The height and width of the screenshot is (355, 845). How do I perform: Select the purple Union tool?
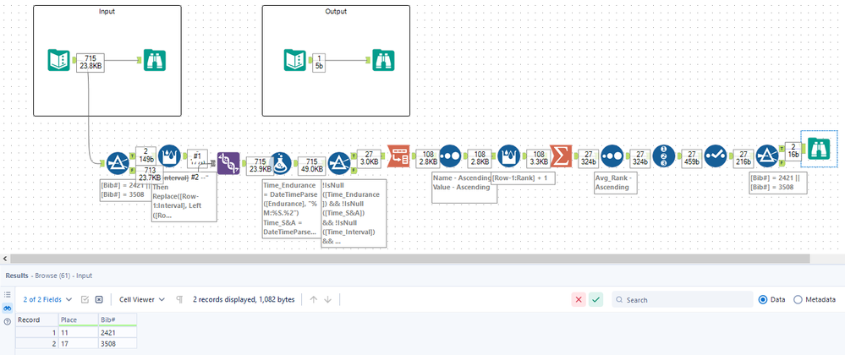(x=228, y=163)
